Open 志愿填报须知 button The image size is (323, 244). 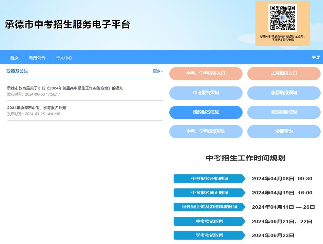(x=284, y=93)
